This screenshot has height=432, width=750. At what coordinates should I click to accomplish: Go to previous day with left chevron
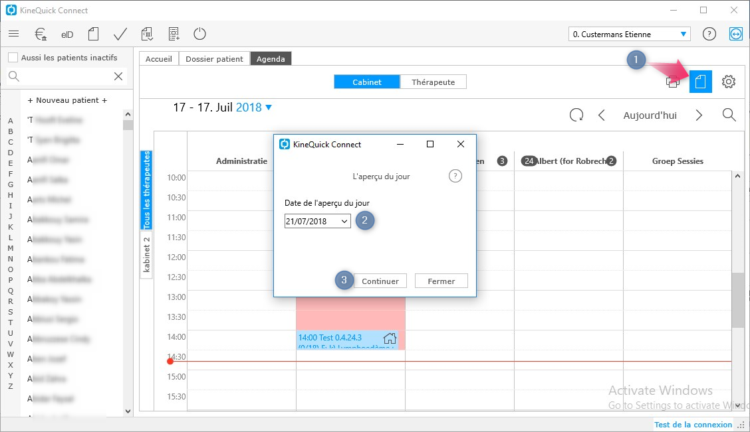(x=602, y=115)
